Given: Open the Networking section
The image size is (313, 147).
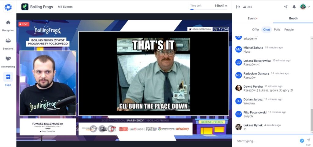Looking at the screenshot, I should point(8,62).
